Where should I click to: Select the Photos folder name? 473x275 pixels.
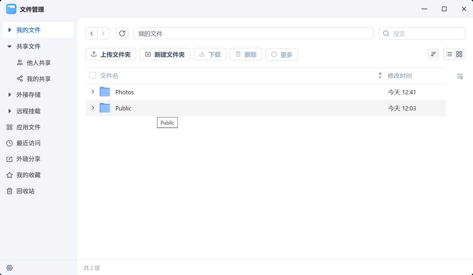[x=125, y=92]
